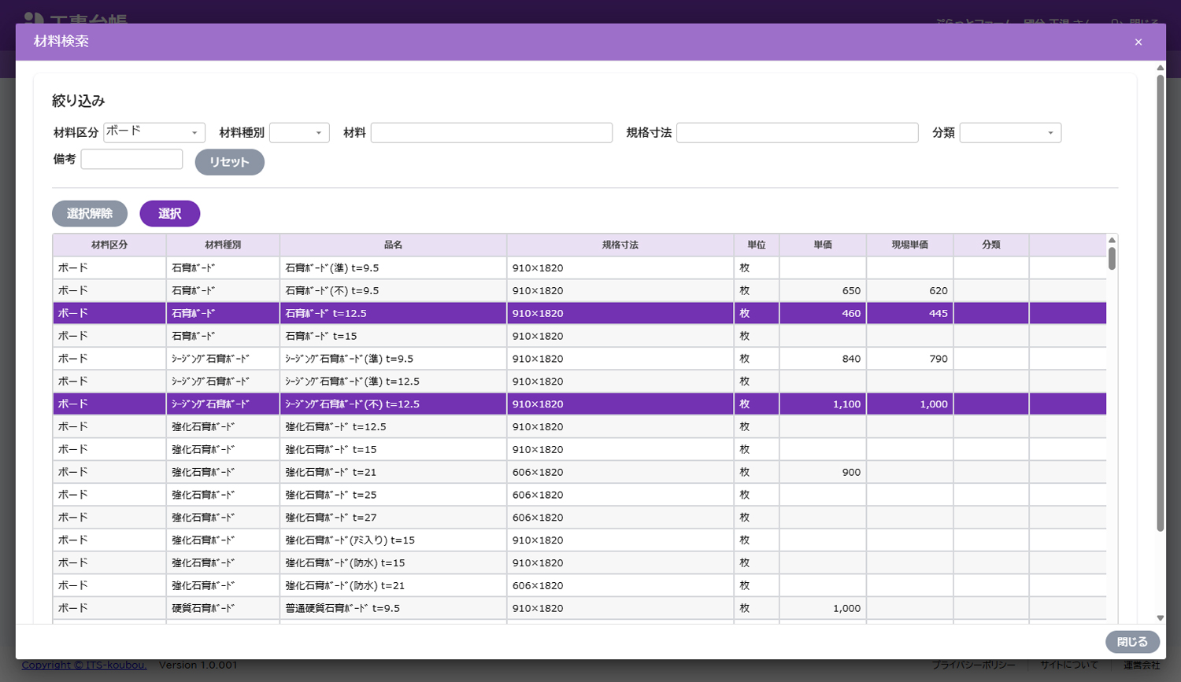Screen dimensions: 1181x682
Task: Click the 閉じる button
Action: [x=1132, y=642]
